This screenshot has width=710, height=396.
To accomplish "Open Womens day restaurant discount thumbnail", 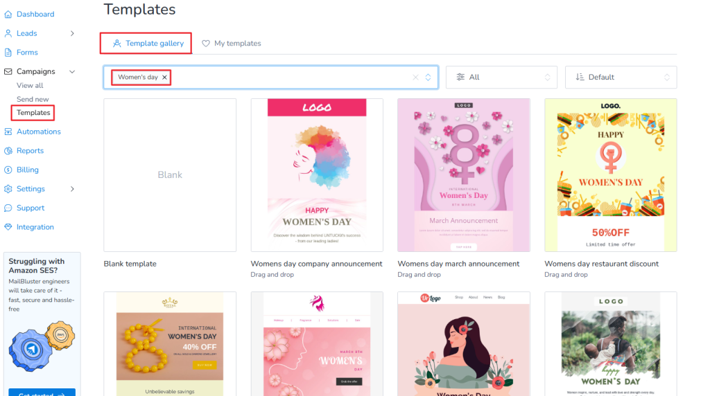I will 611,175.
